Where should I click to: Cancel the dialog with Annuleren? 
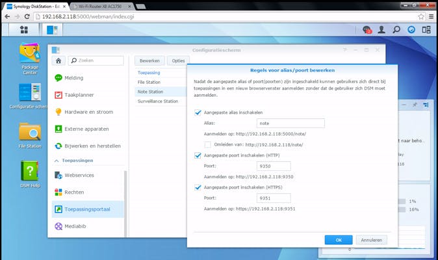[372, 240]
